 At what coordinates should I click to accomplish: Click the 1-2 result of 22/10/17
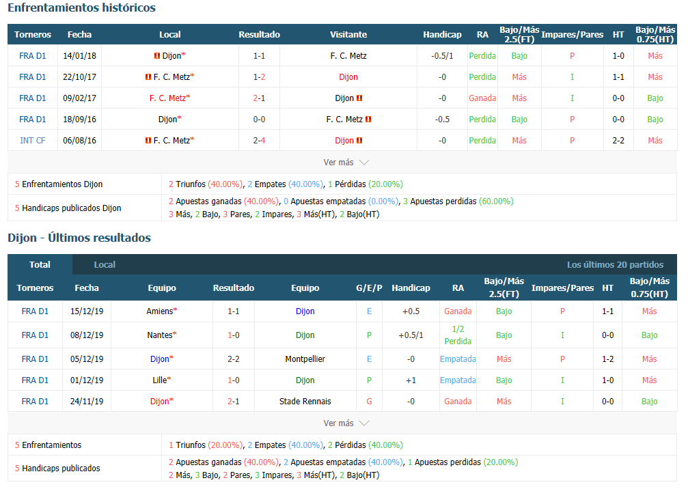click(259, 76)
